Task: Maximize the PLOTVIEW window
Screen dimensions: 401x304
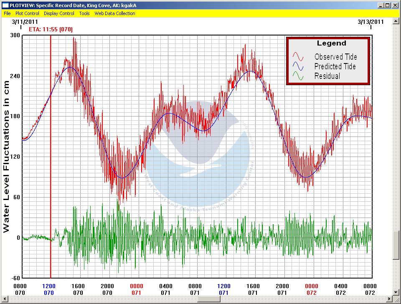Action: pyautogui.click(x=388, y=5)
